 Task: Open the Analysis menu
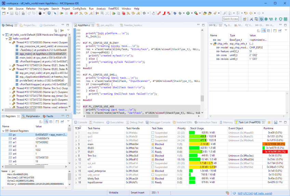click(101, 9)
